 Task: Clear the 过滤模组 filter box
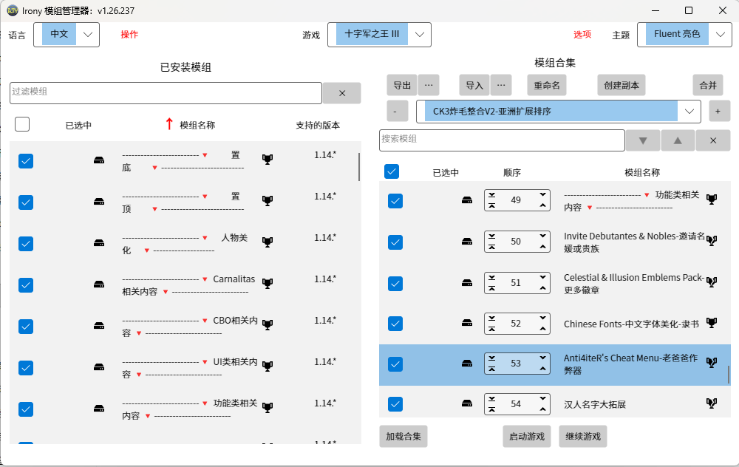[x=342, y=93]
